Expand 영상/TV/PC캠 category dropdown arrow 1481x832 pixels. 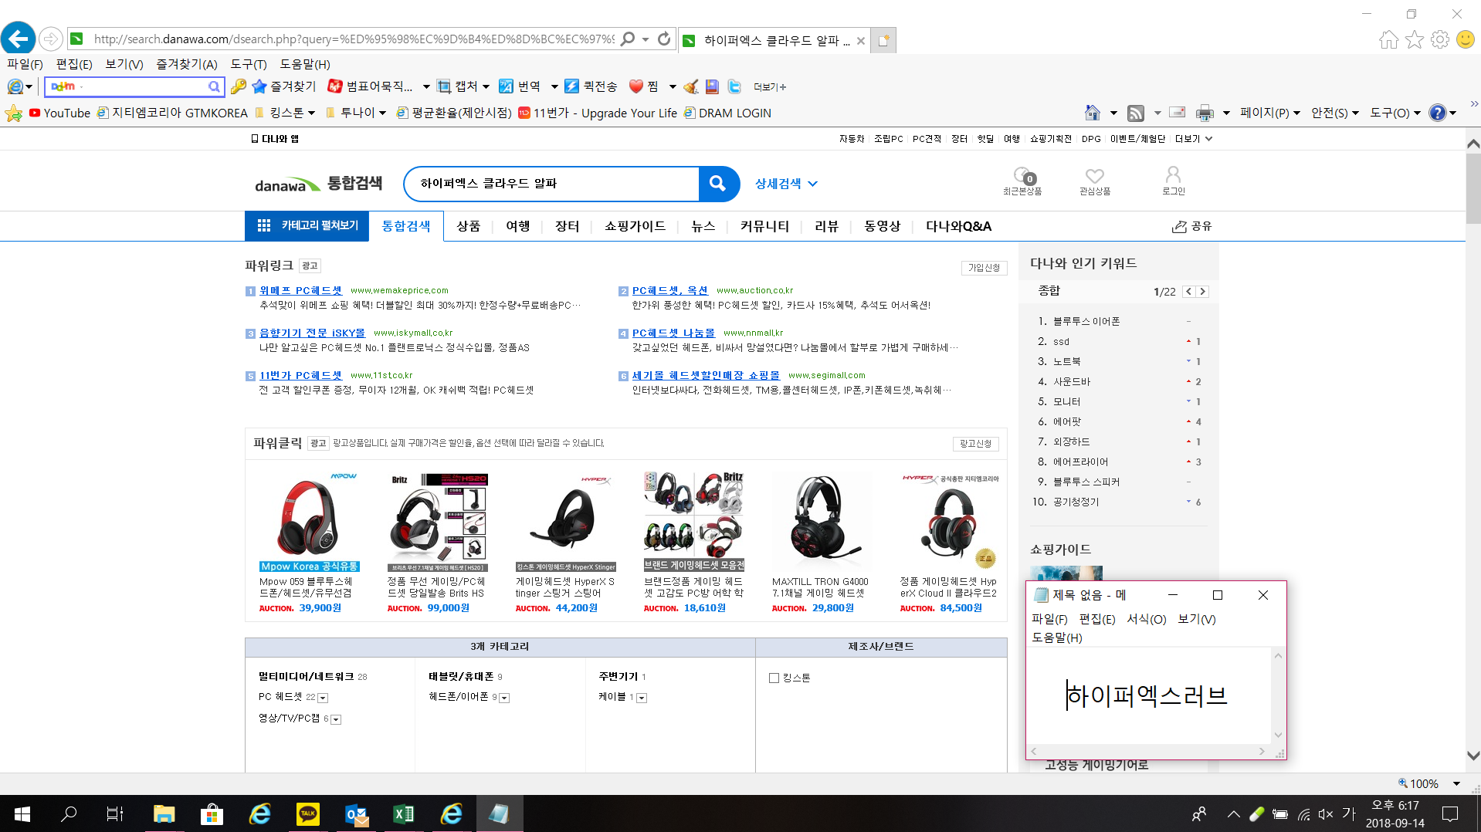pos(336,719)
